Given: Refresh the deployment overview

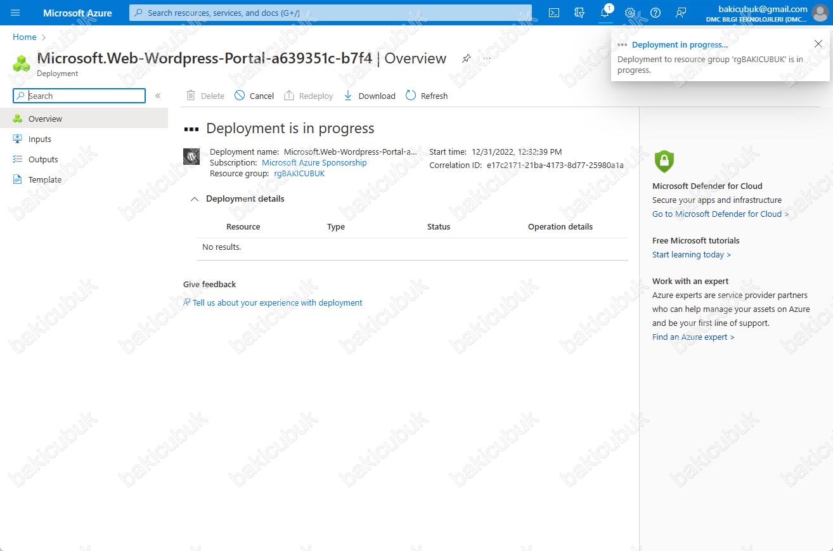Looking at the screenshot, I should (427, 96).
